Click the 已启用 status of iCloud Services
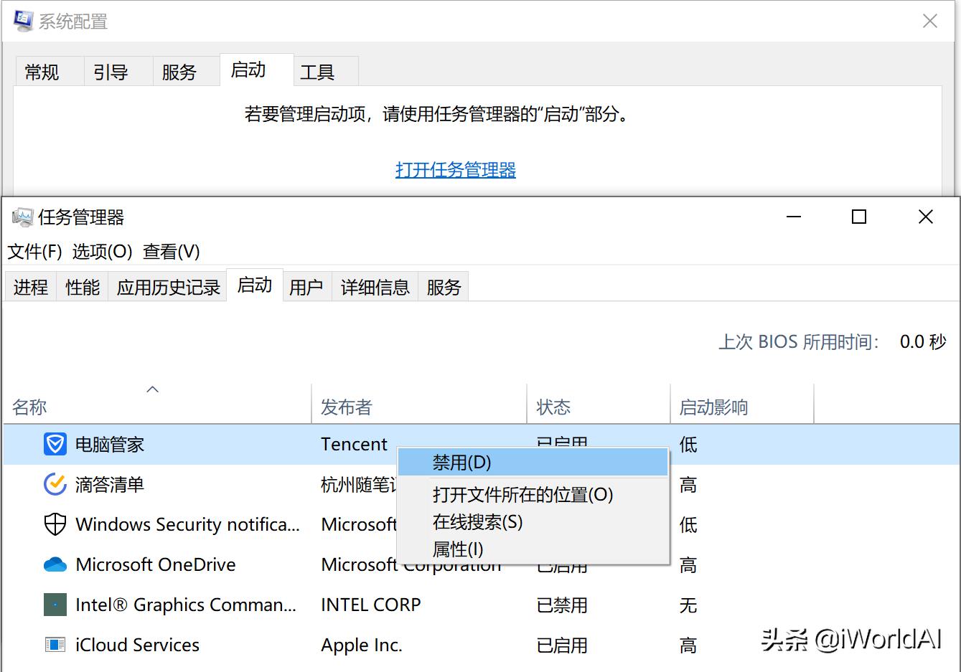 tap(562, 645)
